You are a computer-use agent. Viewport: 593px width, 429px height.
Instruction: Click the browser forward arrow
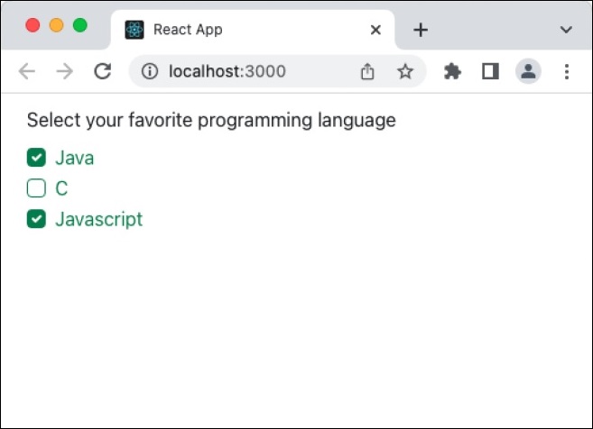(x=64, y=71)
